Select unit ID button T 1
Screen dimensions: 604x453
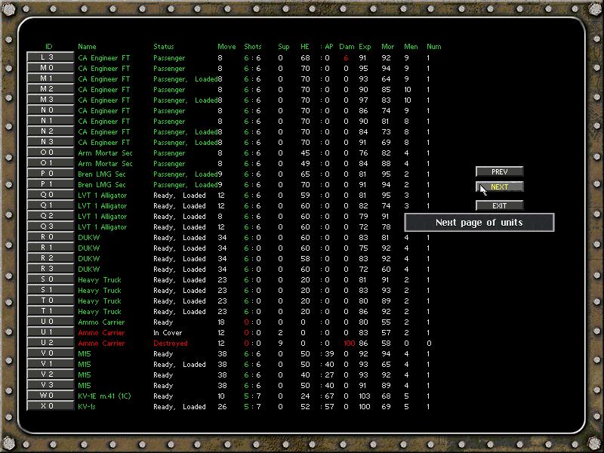[50, 311]
